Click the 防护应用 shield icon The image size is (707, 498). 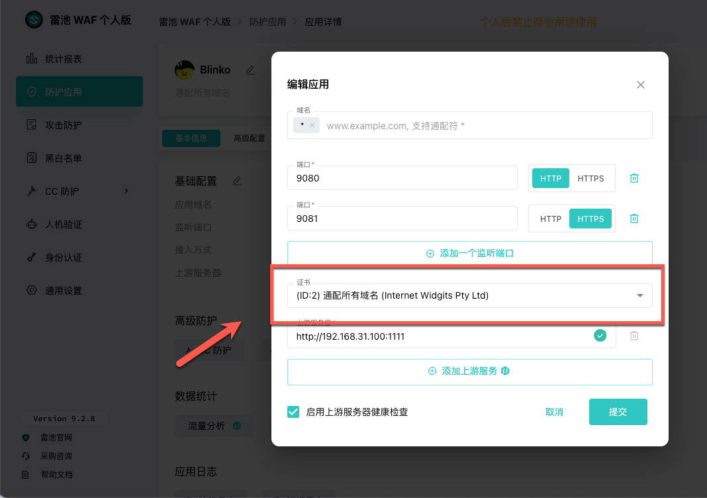(x=32, y=91)
